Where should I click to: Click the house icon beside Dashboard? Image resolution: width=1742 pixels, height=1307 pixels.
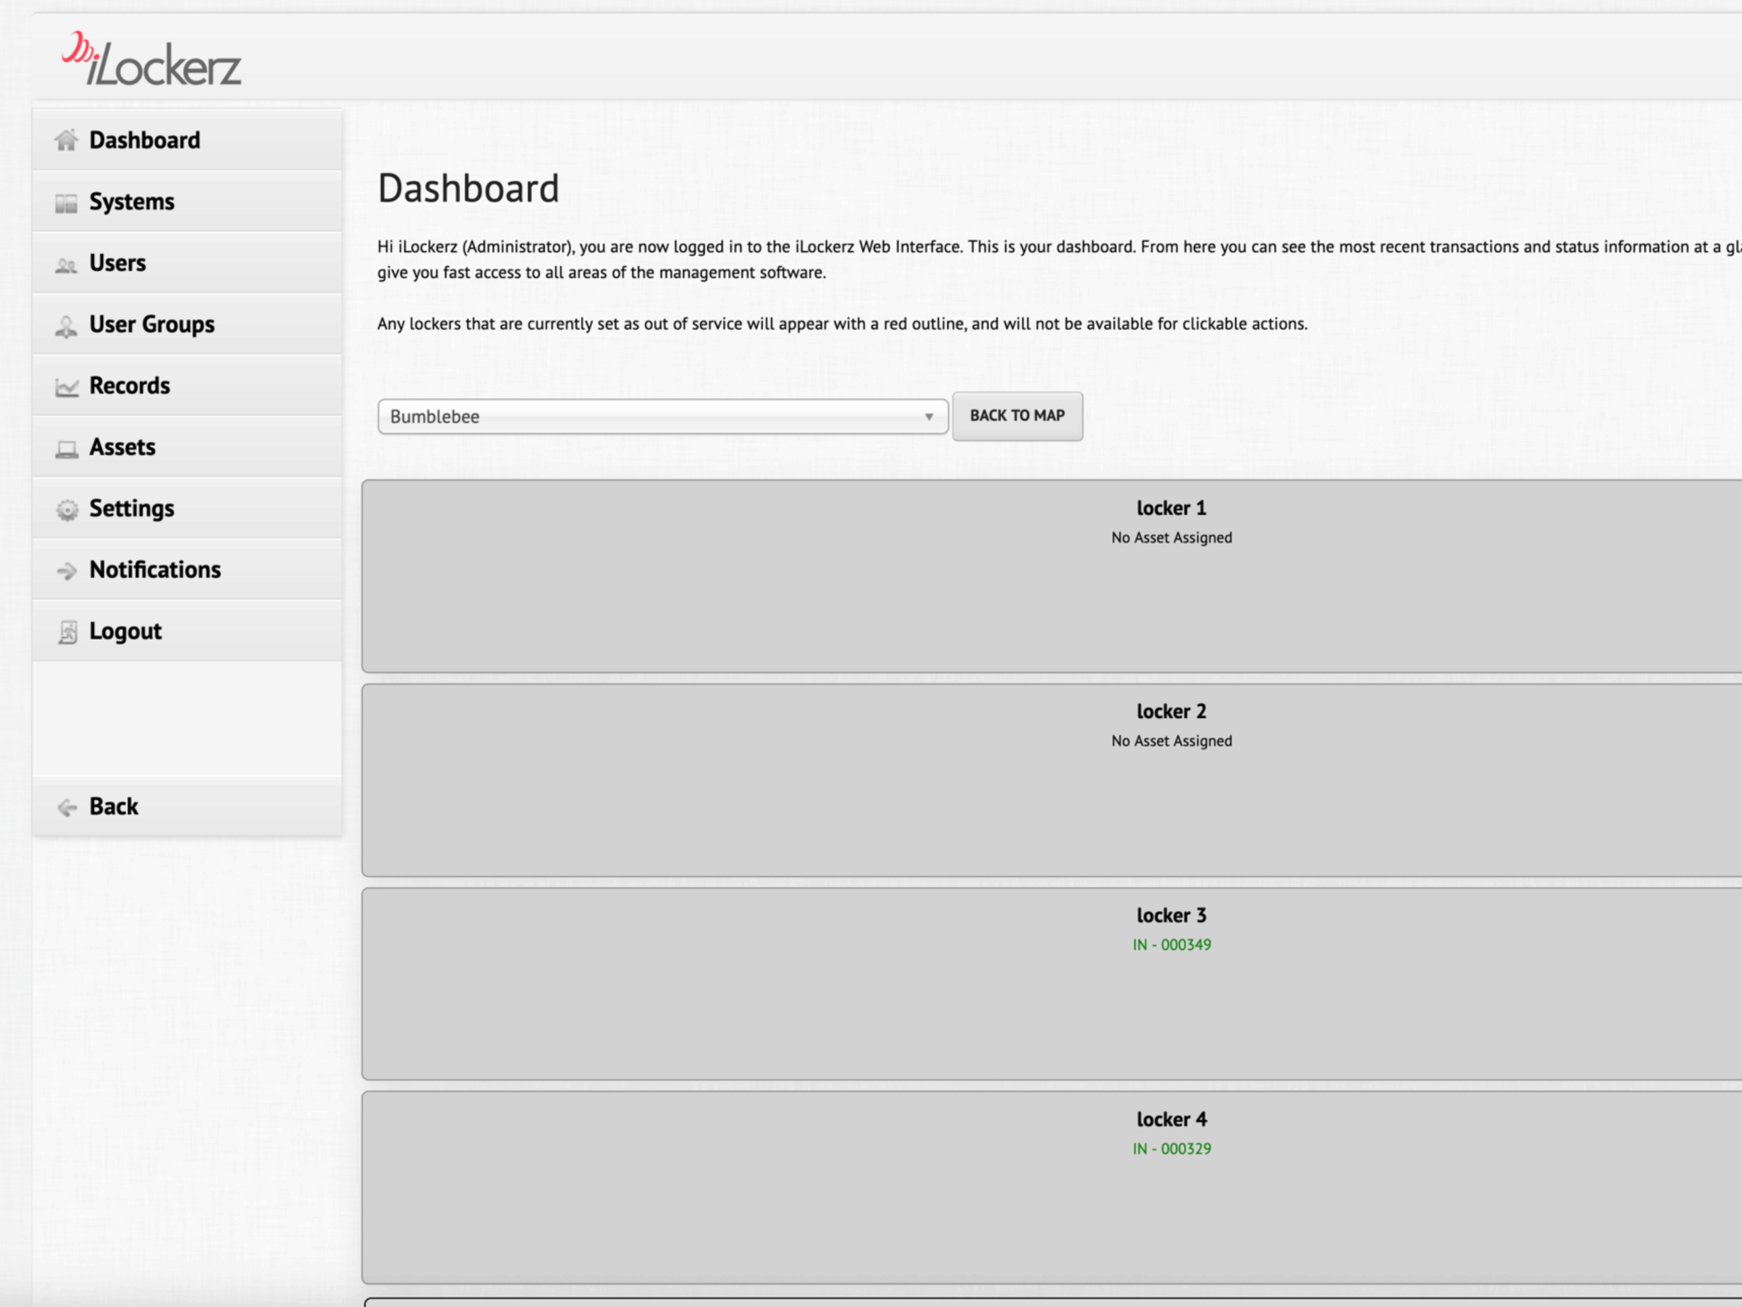point(66,140)
